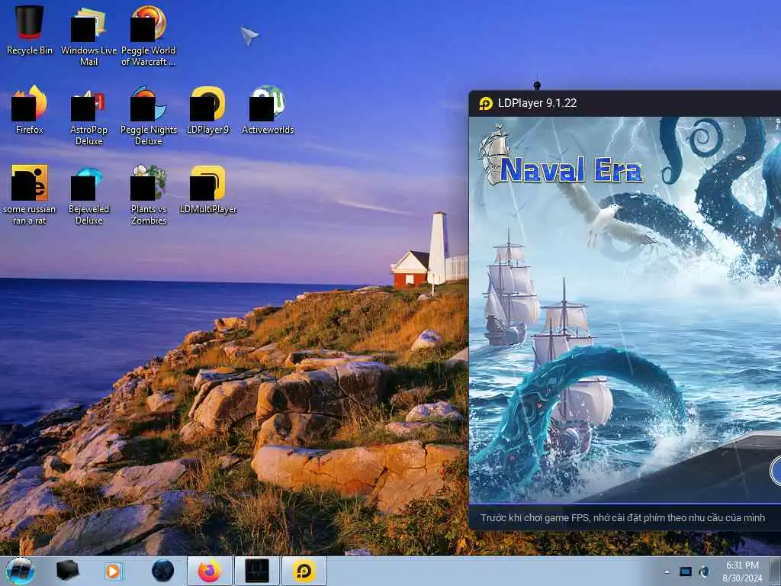Click the LDPlayer 9.1.22 window title
This screenshot has width=781, height=586.
pos(538,103)
